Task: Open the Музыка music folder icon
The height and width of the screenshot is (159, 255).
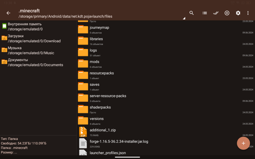Action: [4, 50]
